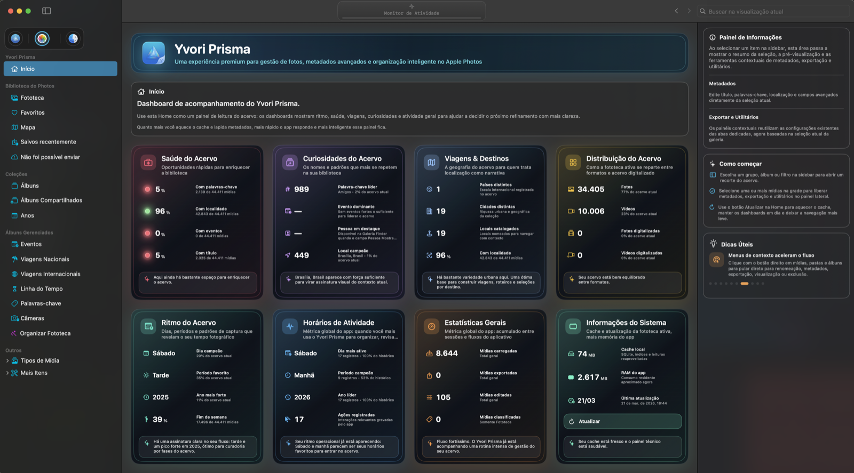Click the 34.405 Fotos value

tap(591, 189)
